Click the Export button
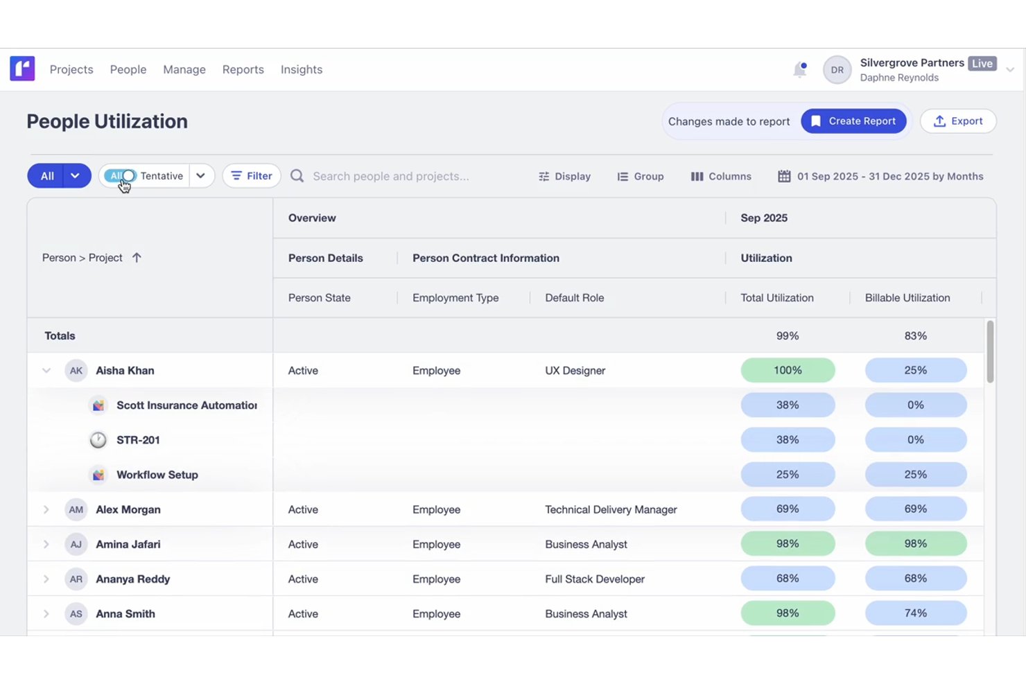1026x684 pixels. pos(958,121)
